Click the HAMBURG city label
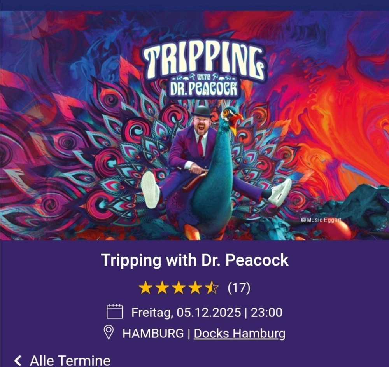The image size is (389, 367). point(153,333)
